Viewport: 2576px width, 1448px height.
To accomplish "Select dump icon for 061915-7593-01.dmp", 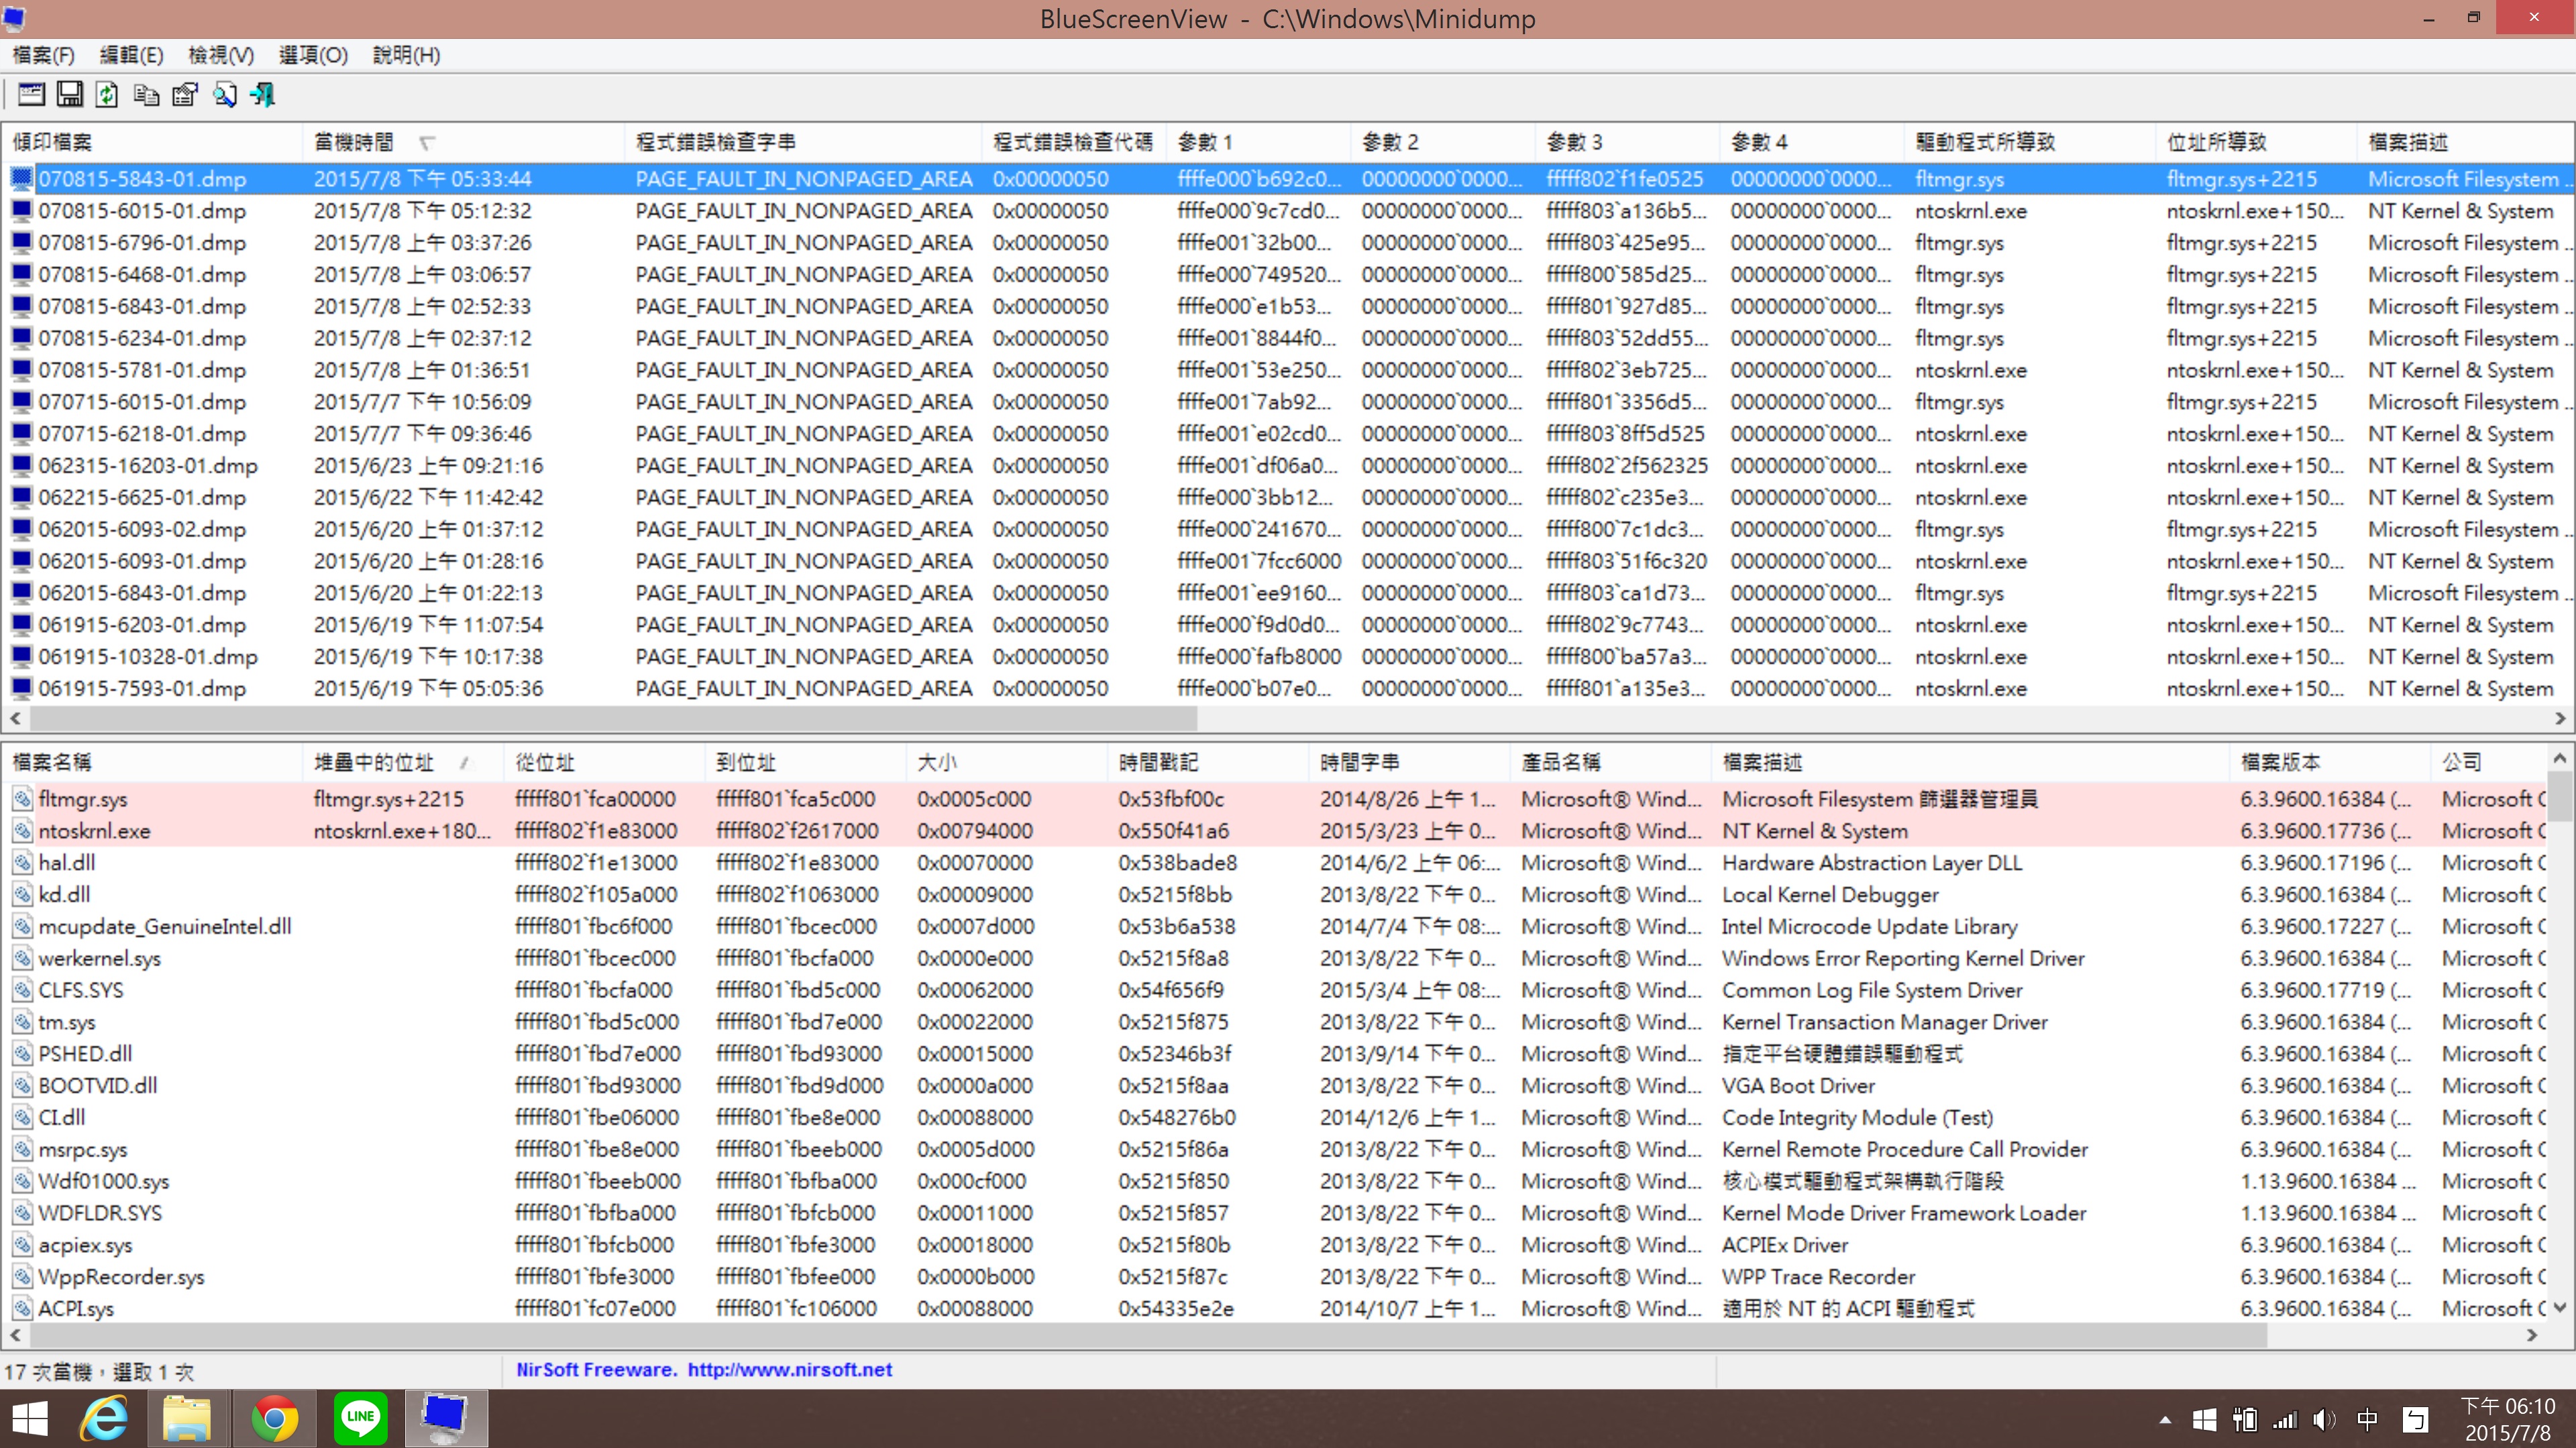I will pos(21,688).
